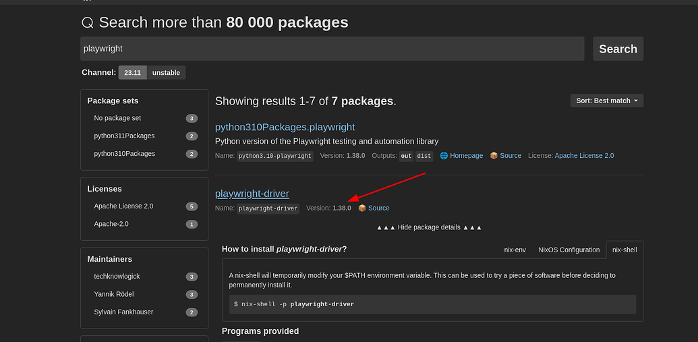Click the Search button
The image size is (698, 342).
pyautogui.click(x=618, y=49)
